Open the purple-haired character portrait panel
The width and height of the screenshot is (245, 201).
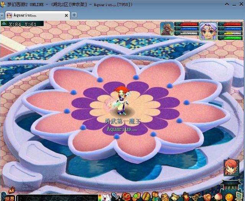point(208,31)
